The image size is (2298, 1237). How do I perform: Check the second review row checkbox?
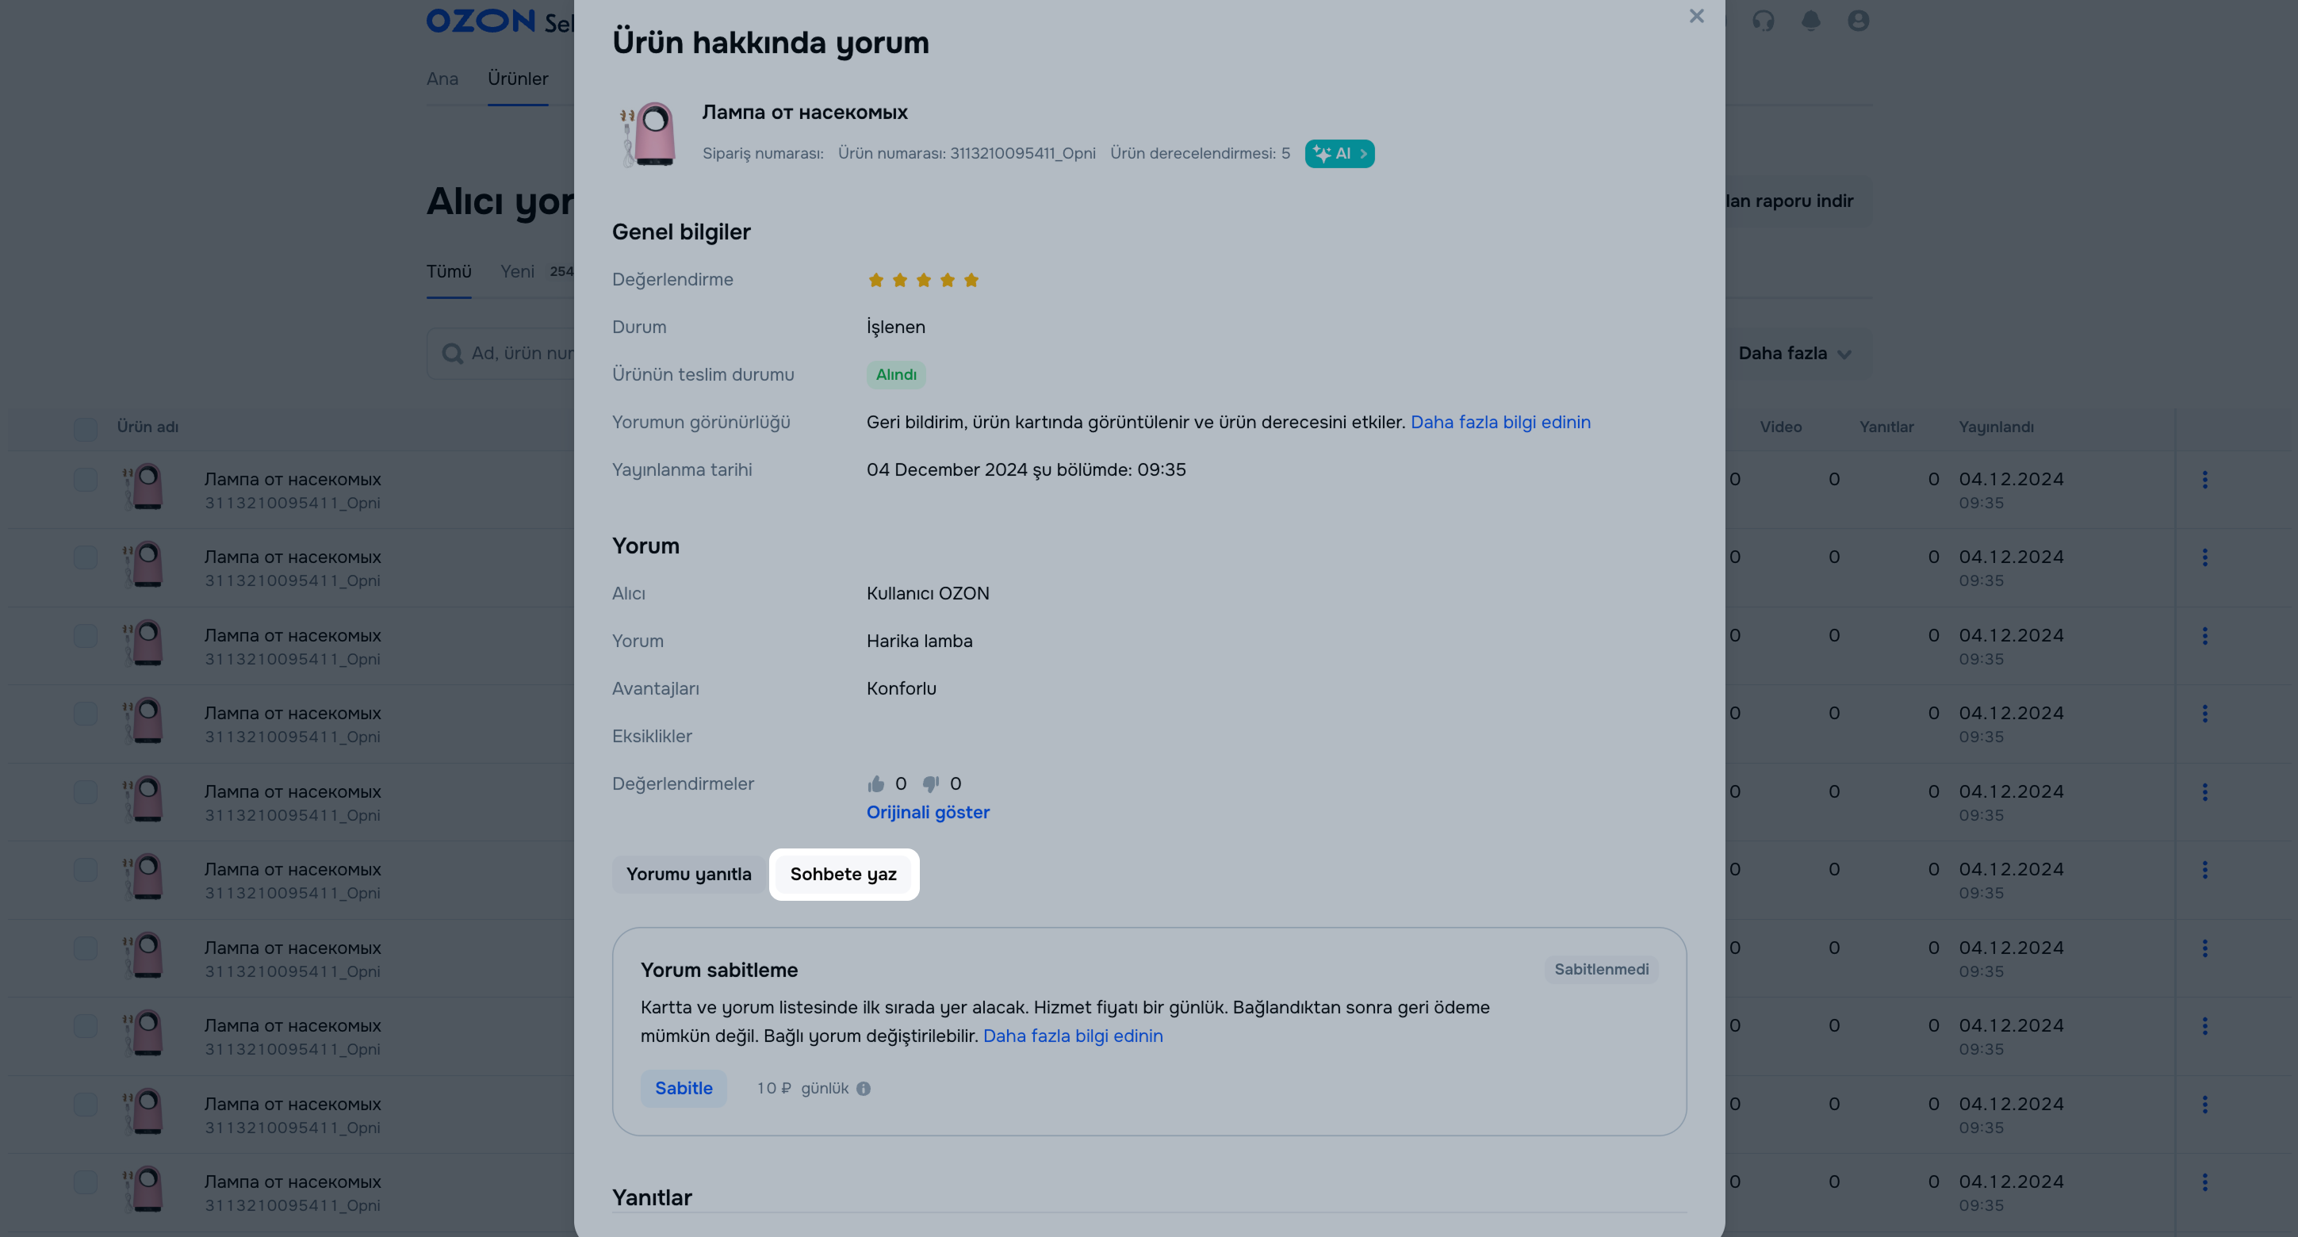(x=86, y=557)
